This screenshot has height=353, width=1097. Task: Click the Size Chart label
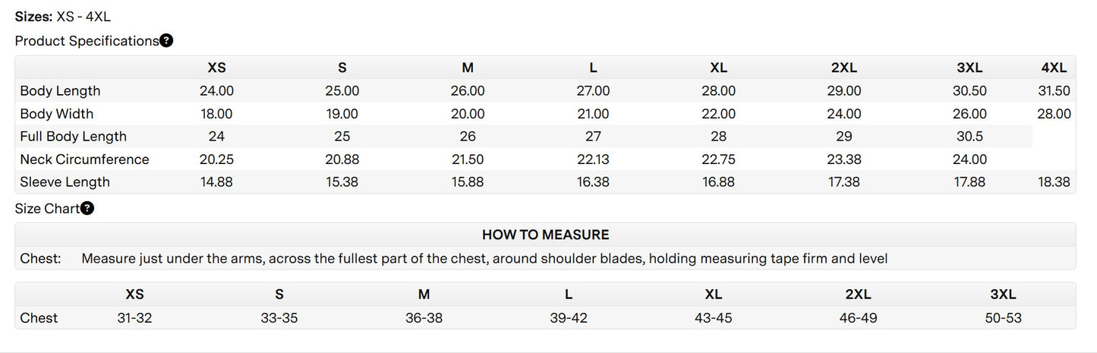pos(47,209)
